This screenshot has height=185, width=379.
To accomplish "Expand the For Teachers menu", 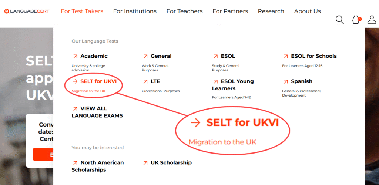I will click(x=184, y=11).
